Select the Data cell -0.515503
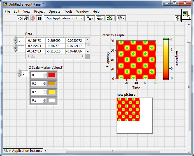The width and height of the screenshot is (194, 156). [x=36, y=46]
